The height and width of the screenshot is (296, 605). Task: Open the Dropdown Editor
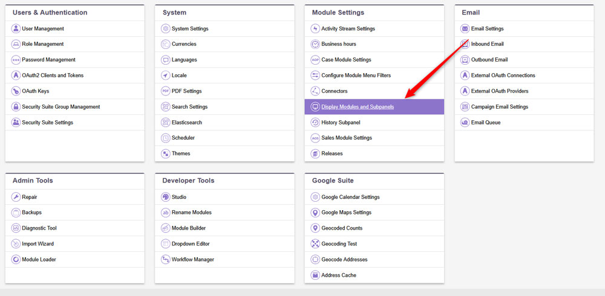coord(191,243)
